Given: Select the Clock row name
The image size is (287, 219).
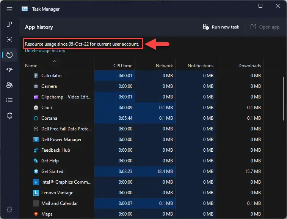Looking at the screenshot, I should (47, 108).
